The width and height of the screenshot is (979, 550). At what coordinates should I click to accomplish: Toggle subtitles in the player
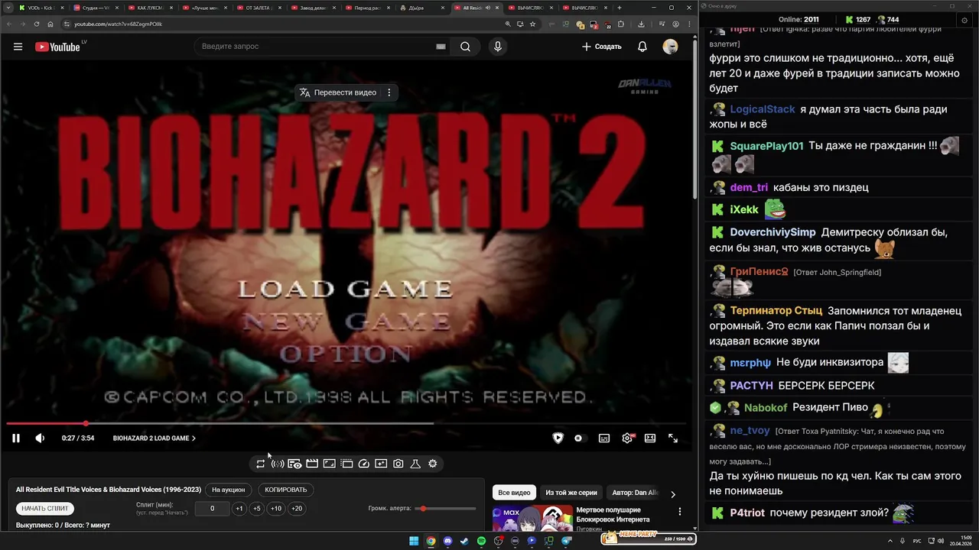point(604,438)
